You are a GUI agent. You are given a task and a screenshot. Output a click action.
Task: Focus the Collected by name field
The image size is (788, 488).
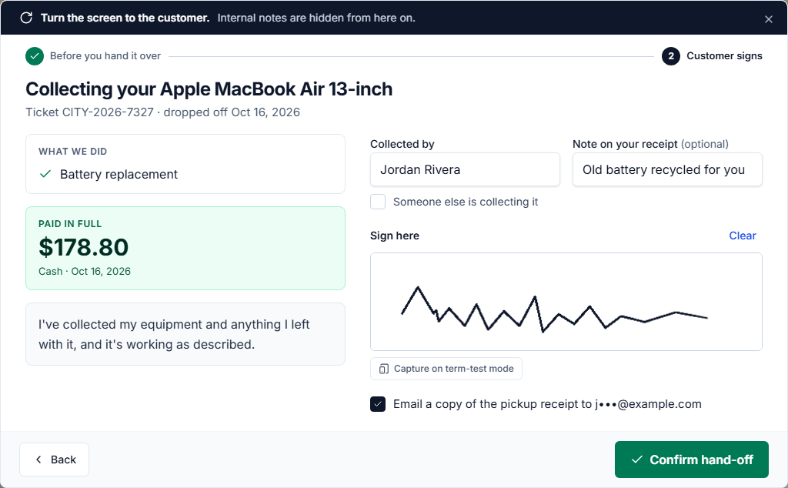coord(465,169)
